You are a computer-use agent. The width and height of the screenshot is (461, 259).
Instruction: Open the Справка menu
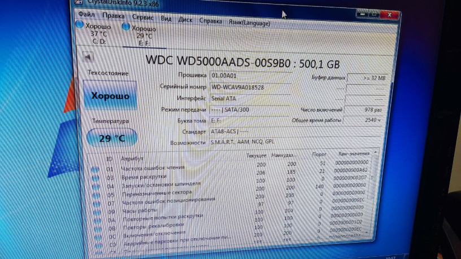click(211, 21)
